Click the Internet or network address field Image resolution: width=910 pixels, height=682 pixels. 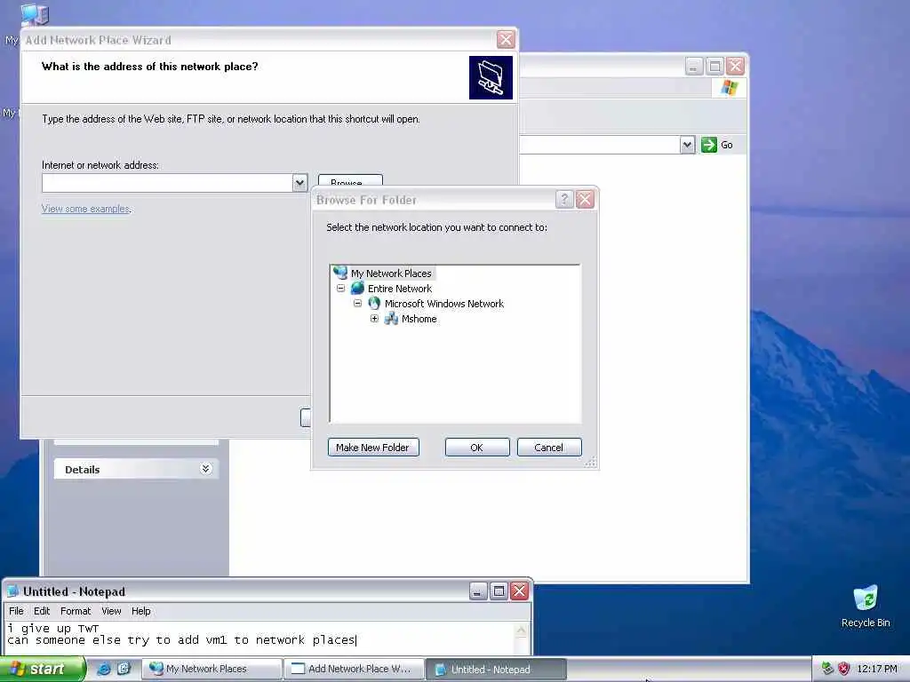[x=167, y=183]
